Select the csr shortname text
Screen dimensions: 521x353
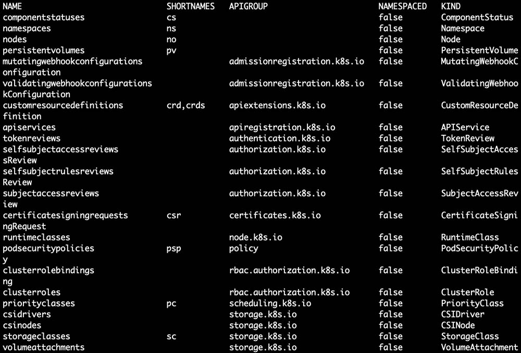(173, 215)
